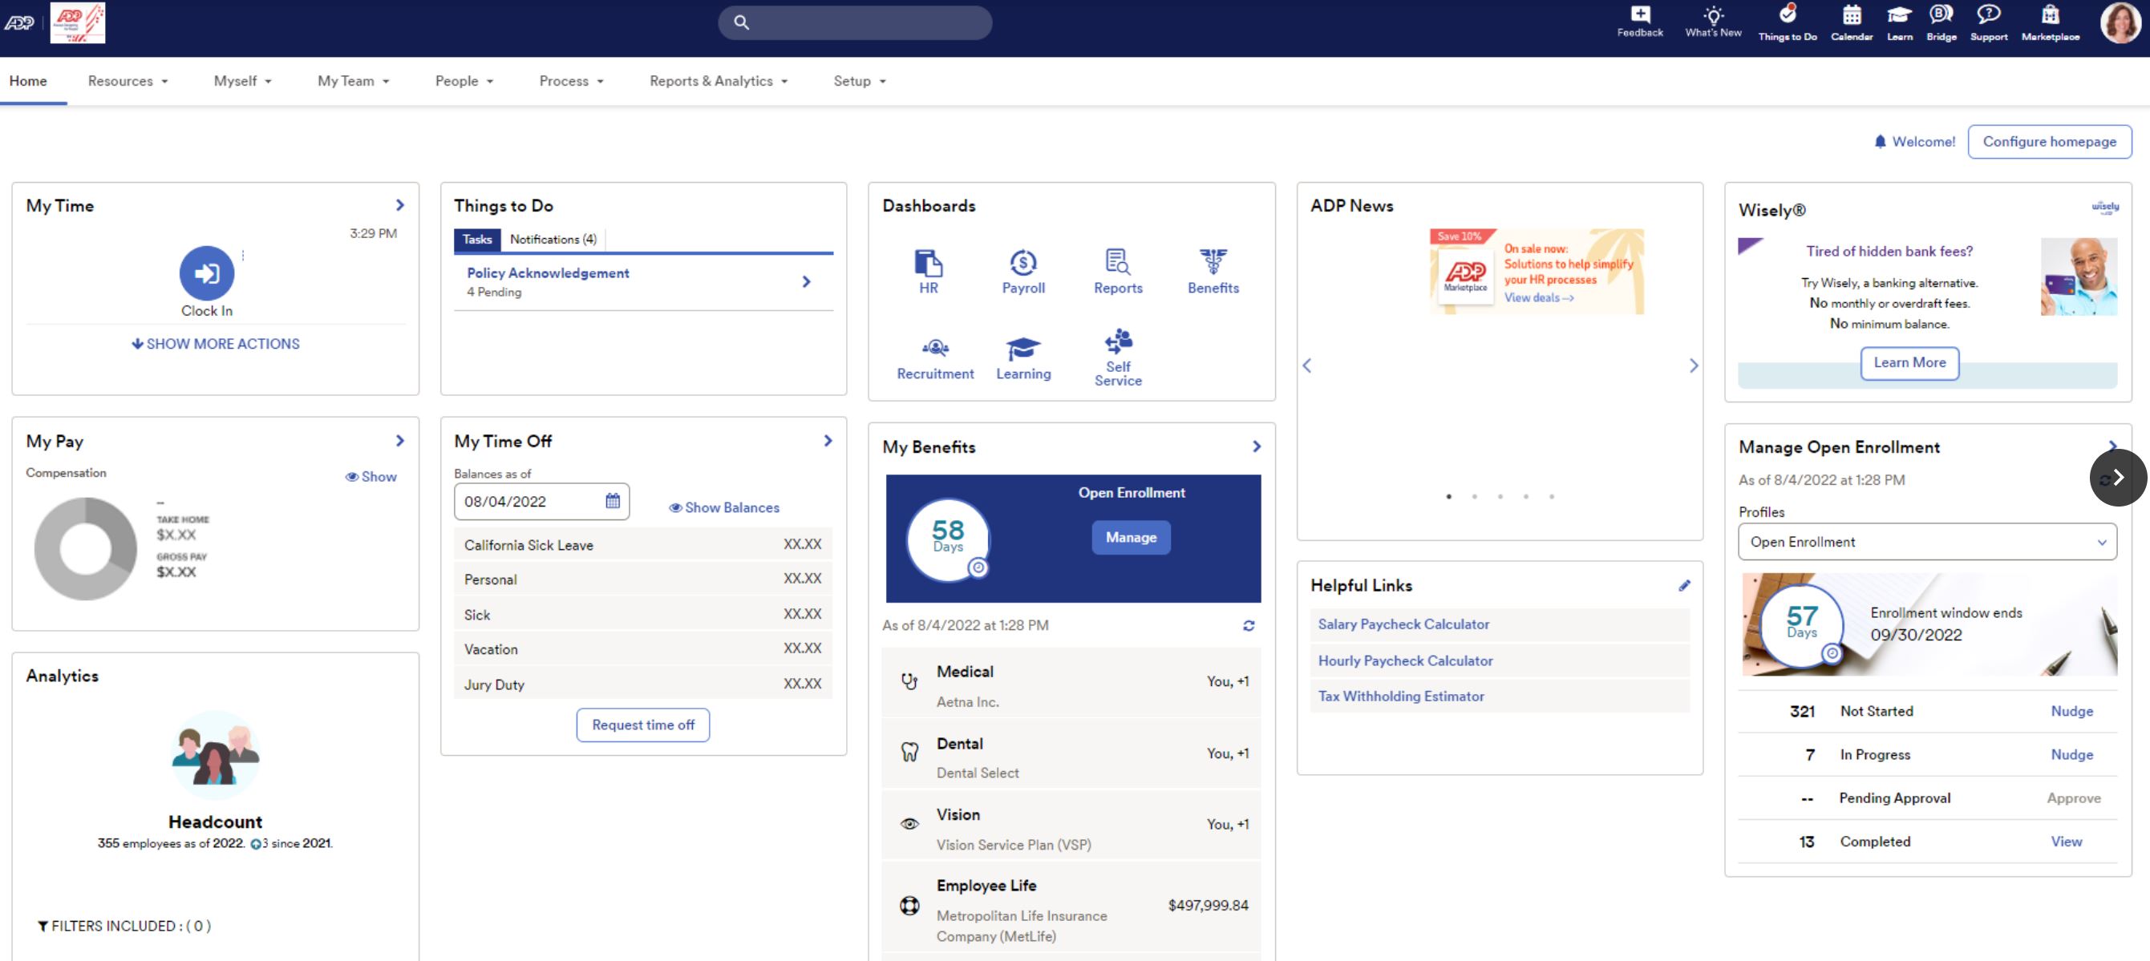Switch to the Notifications tab
The width and height of the screenshot is (2150, 961).
553,240
